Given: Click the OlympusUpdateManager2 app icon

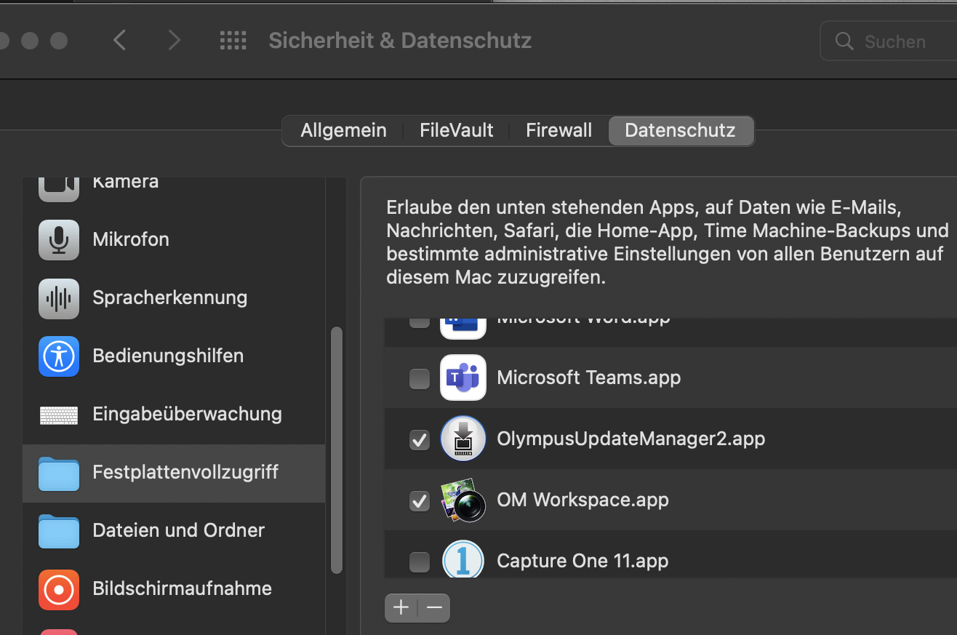Looking at the screenshot, I should coord(463,439).
